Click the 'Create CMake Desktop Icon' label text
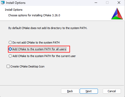This screenshot has width=125, height=97. tap(27, 66)
